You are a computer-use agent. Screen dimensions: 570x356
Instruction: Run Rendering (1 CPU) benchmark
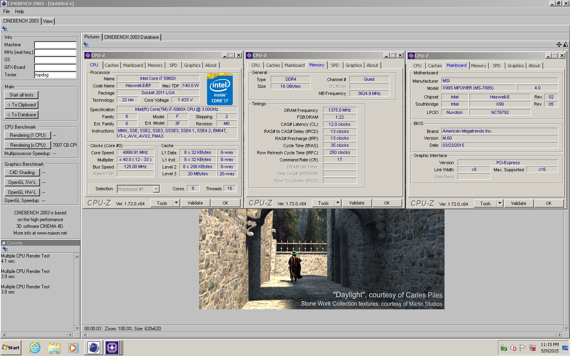tap(28, 135)
